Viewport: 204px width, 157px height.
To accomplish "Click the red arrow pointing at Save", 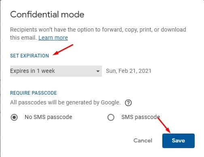I will pos(164,125).
